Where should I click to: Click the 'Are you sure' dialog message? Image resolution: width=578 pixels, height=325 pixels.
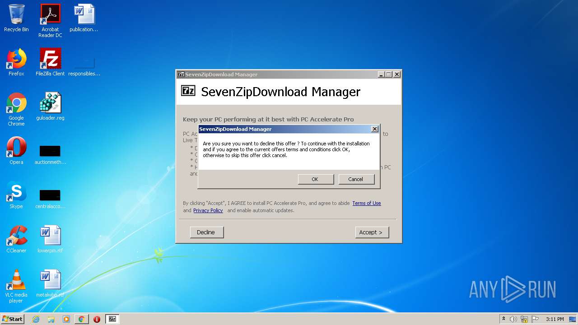pos(286,149)
